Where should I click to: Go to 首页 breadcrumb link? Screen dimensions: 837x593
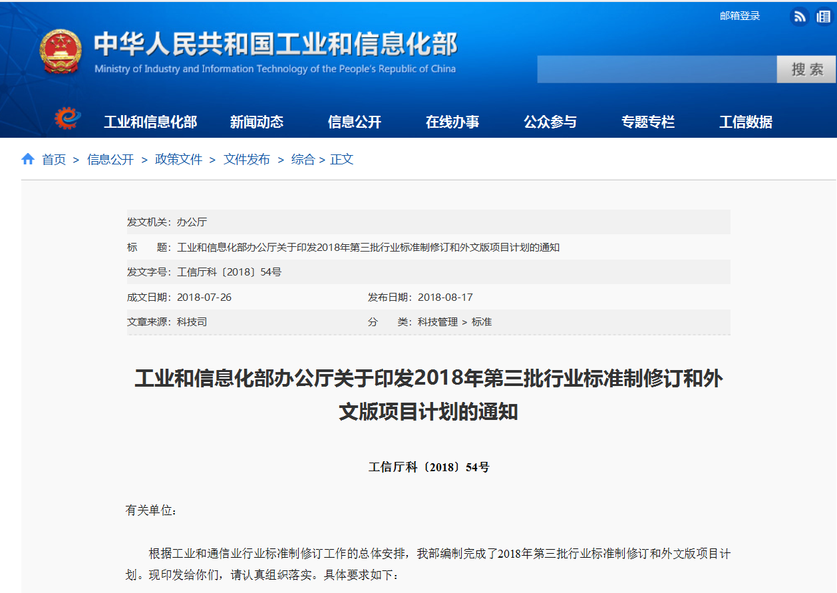click(54, 160)
